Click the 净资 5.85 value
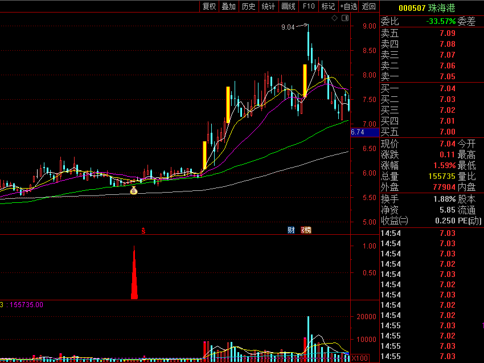The width and height of the screenshot is (484, 363). 448,210
